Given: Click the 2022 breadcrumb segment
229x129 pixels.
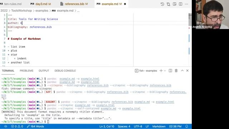Looking at the screenshot, I should [x=4, y=10].
